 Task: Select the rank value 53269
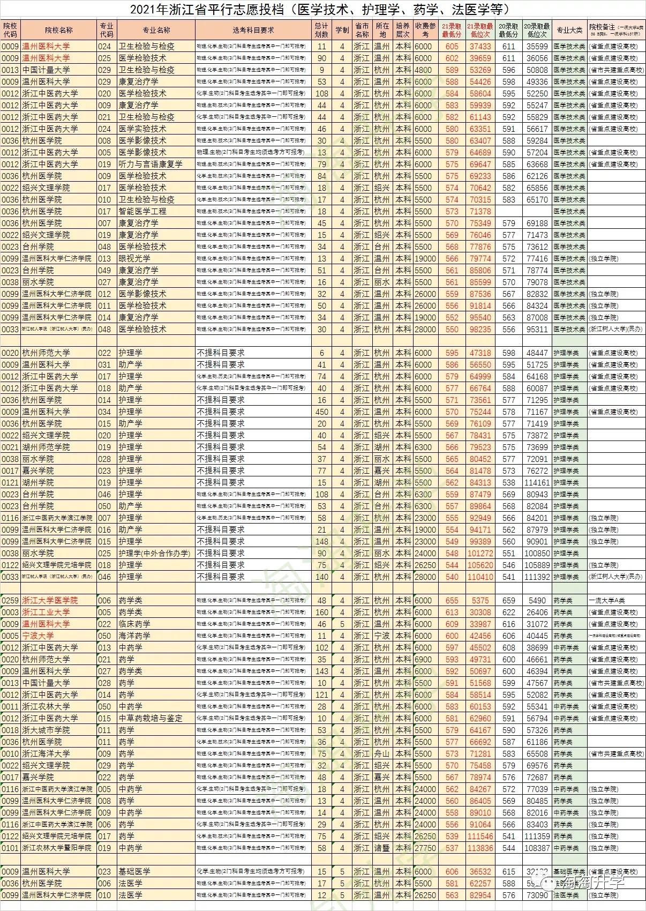point(480,70)
